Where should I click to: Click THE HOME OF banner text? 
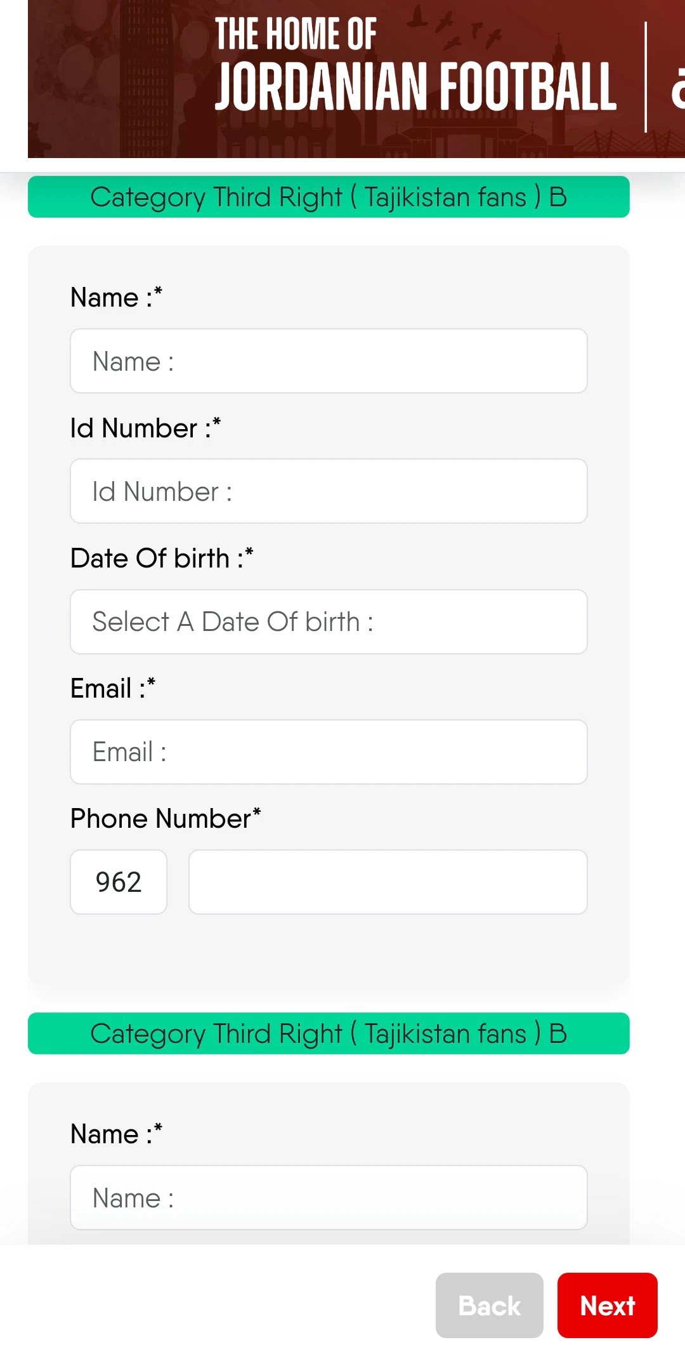(296, 34)
